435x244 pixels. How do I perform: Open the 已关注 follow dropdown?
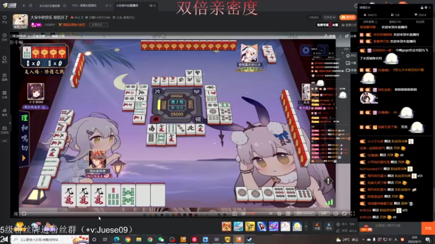[x=330, y=17]
